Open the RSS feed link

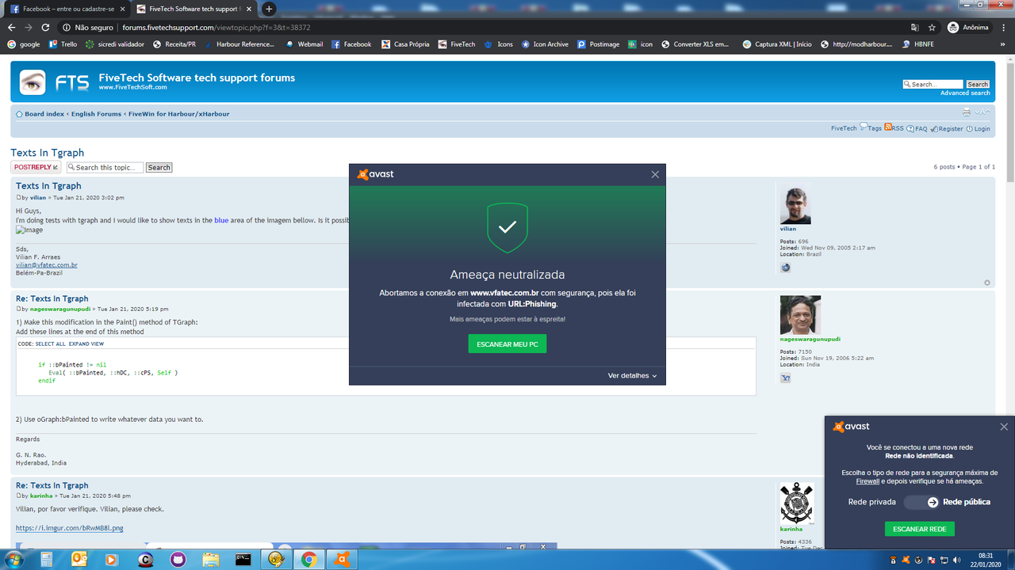[894, 128]
